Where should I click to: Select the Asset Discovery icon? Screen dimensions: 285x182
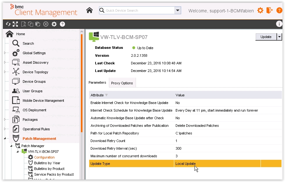coord(16,62)
